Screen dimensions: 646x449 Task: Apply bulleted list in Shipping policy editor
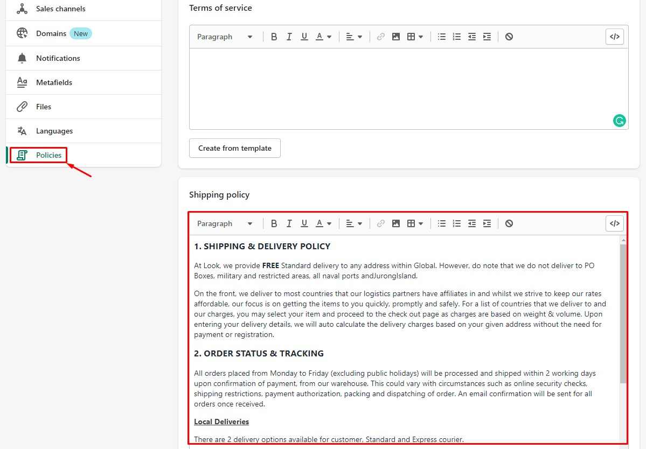click(x=442, y=223)
